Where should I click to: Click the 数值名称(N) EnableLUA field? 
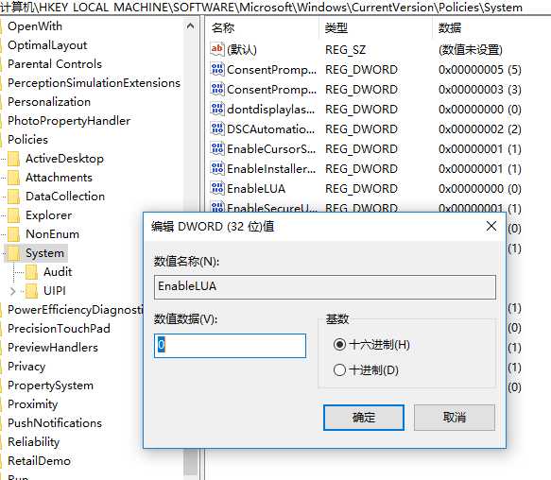(x=325, y=287)
